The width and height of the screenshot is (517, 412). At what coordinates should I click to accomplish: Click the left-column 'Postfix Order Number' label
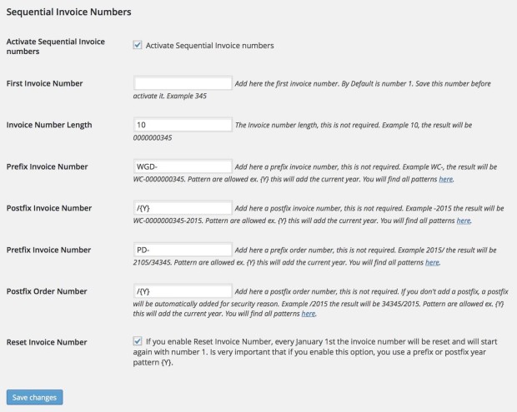coord(47,291)
